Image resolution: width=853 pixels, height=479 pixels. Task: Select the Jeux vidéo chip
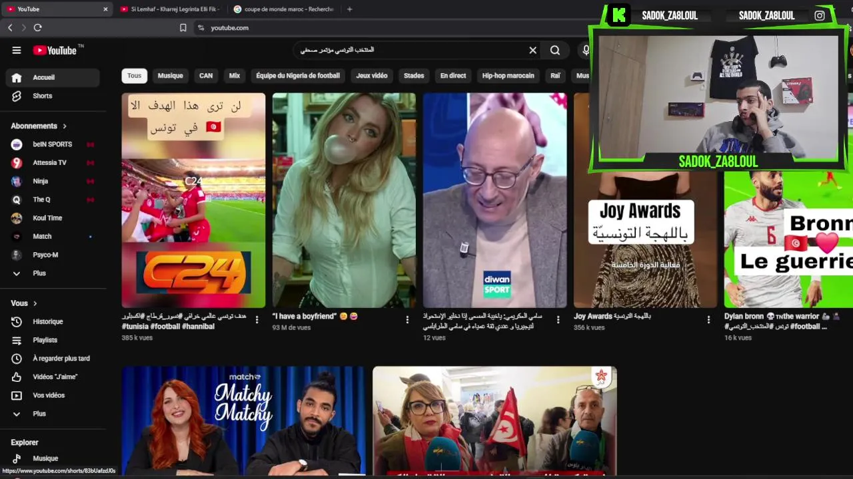click(x=372, y=76)
